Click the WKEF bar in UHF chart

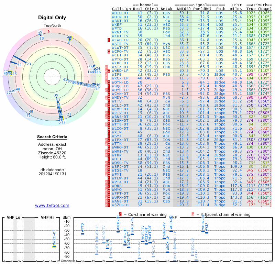pyautogui.click(x=207, y=233)
